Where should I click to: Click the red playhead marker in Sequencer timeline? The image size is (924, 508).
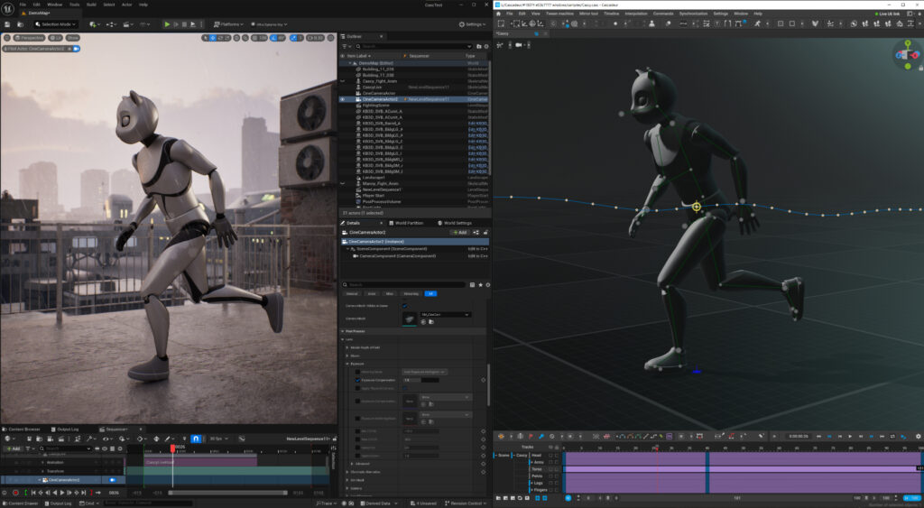173,448
